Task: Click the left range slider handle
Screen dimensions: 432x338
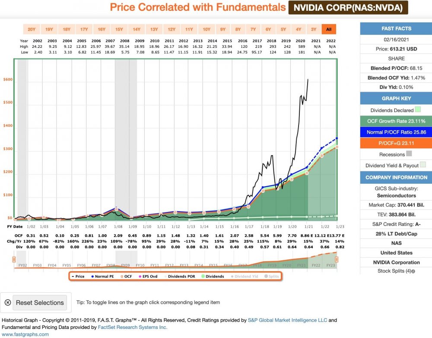Action: click(16, 260)
